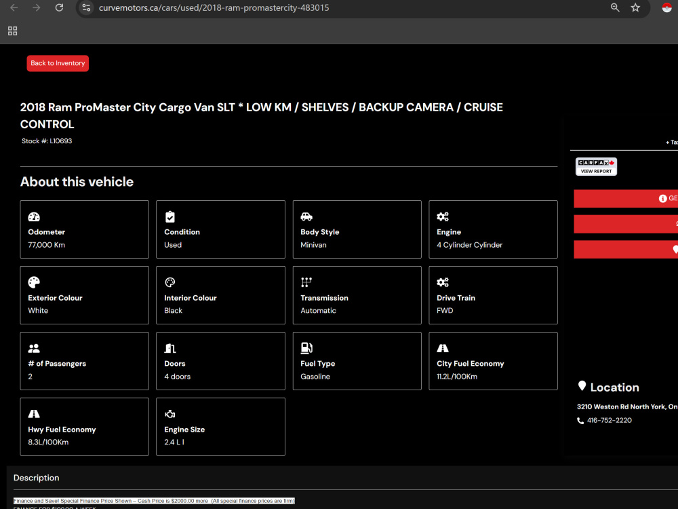The height and width of the screenshot is (509, 678).
Task: Click Back to Inventory button
Action: (x=58, y=63)
